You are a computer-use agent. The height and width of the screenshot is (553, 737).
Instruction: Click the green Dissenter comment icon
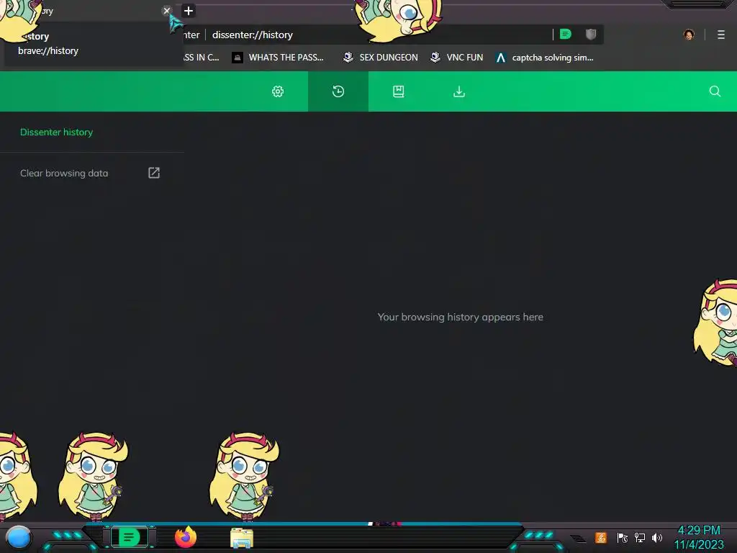[x=566, y=35]
